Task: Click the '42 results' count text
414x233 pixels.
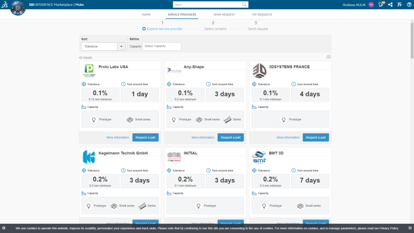Action: click(x=86, y=58)
